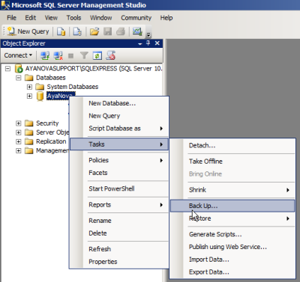Screen dimensions: 300x282
Task: Expand the Security folder
Action: (19, 123)
